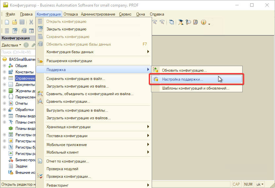The width and height of the screenshot is (275, 188).
Task: Click the Cut scissors toolbar icon
Action: click(x=31, y=22)
